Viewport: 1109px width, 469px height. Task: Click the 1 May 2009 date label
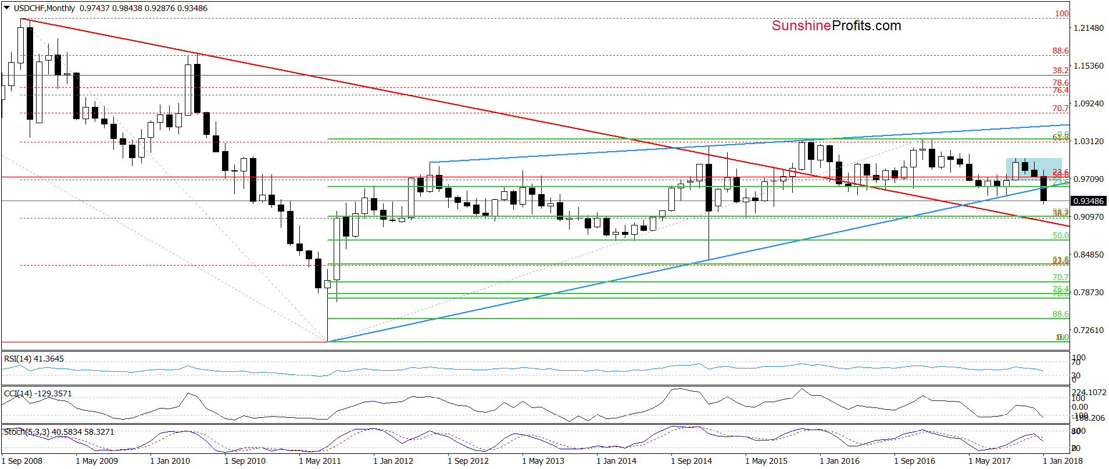(x=96, y=461)
